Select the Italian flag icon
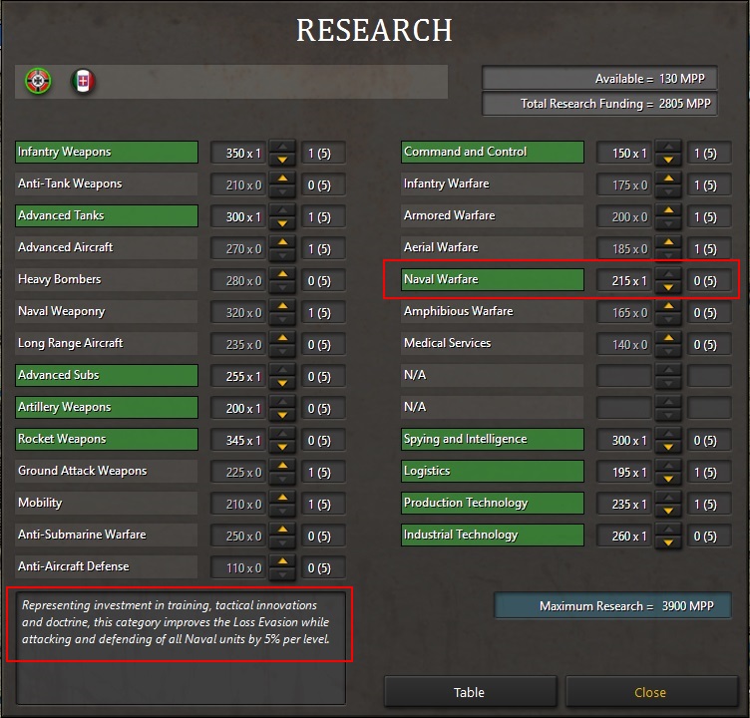750x718 pixels. pyautogui.click(x=83, y=81)
